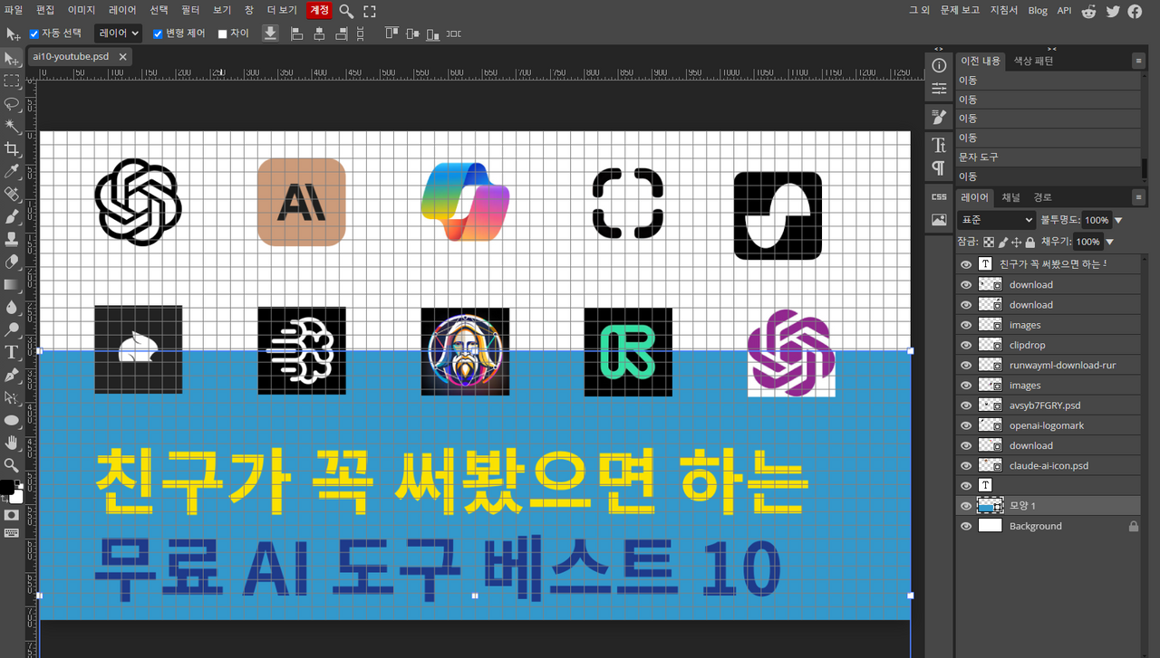This screenshot has height=658, width=1160.
Task: Open the 문제 보고 link
Action: [x=960, y=11]
